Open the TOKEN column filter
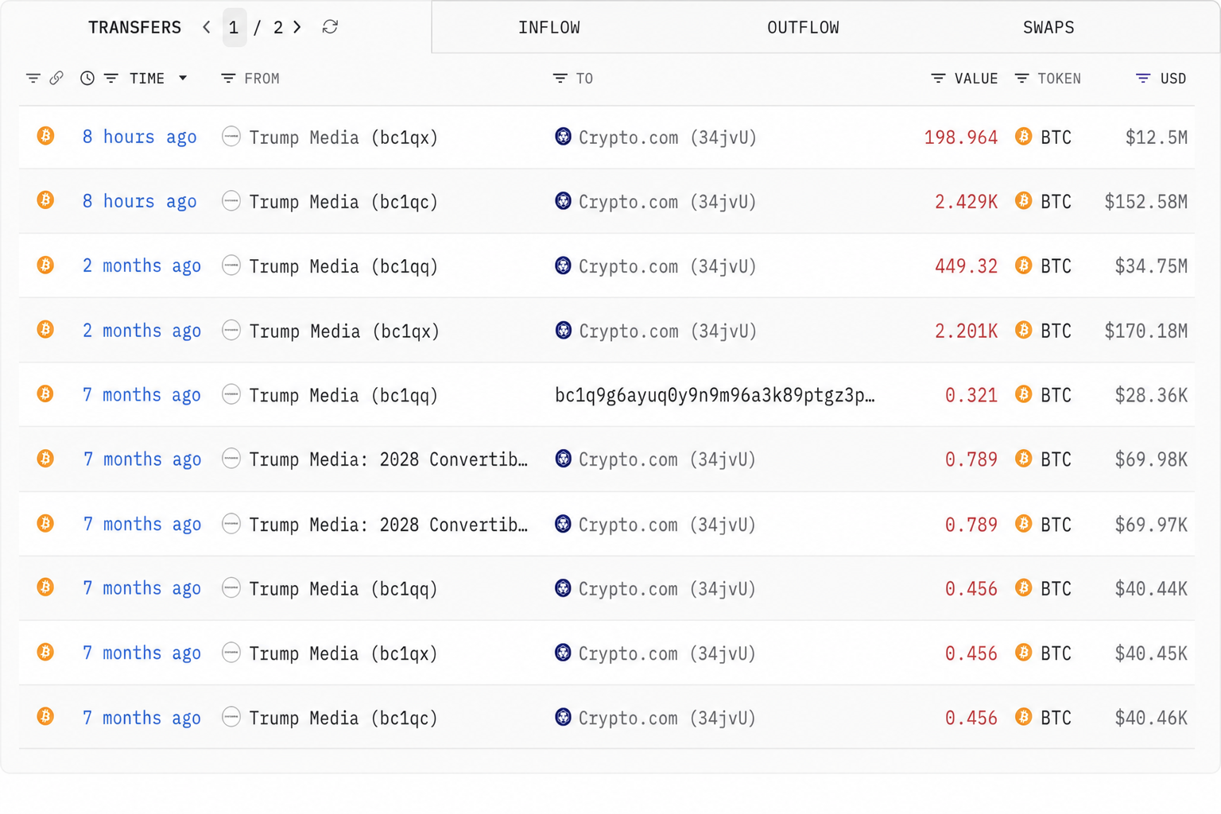The width and height of the screenshot is (1221, 814). (1022, 79)
